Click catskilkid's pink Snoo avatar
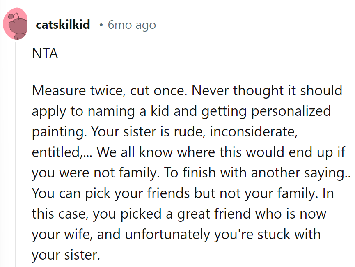This screenshot has height=267, width=355. 16,24
